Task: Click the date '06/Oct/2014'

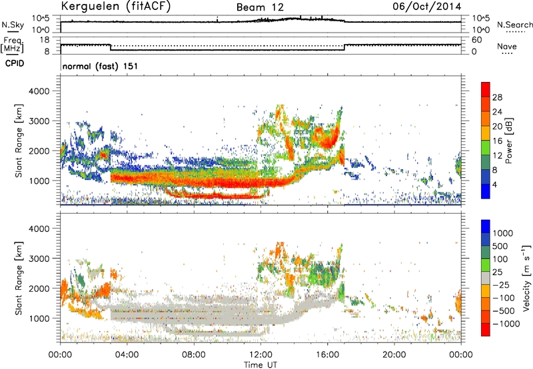Action: coord(427,7)
